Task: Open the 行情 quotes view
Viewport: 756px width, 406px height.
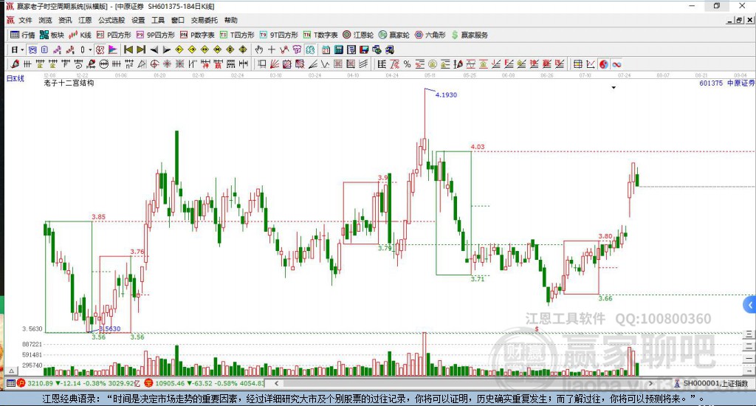Action: pyautogui.click(x=23, y=35)
